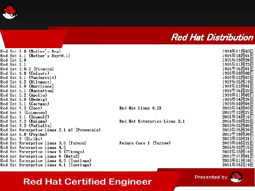Screen dimensions: 255x191
Task: Click the Red Hat Enterprise Linux 2.1 middle label
Action: (x=152, y=121)
